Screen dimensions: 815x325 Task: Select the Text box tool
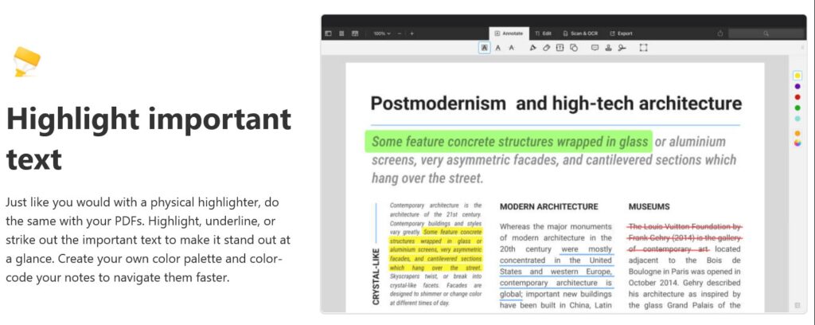[x=560, y=48]
